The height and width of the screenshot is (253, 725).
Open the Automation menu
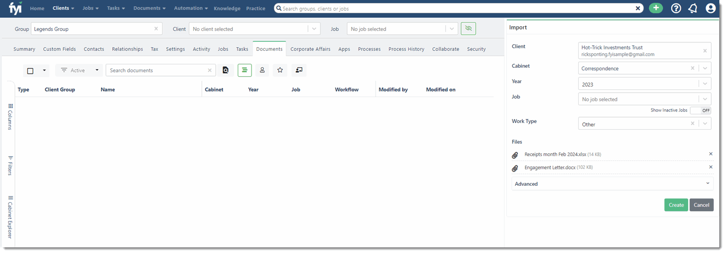190,8
